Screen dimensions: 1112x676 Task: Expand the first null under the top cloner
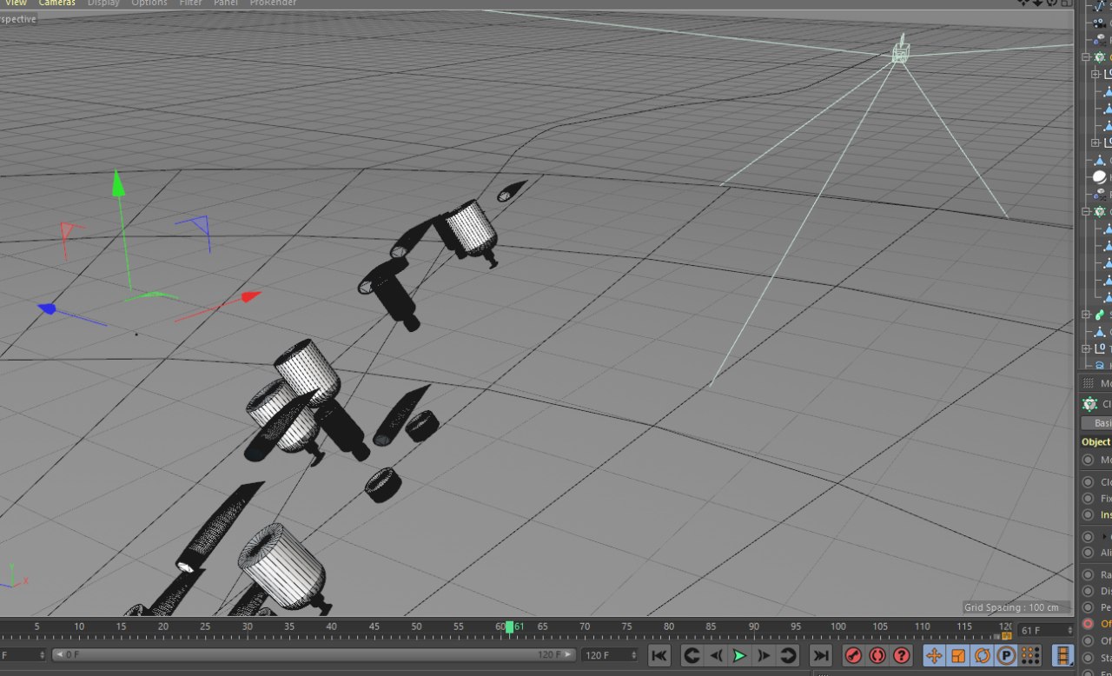(1095, 75)
